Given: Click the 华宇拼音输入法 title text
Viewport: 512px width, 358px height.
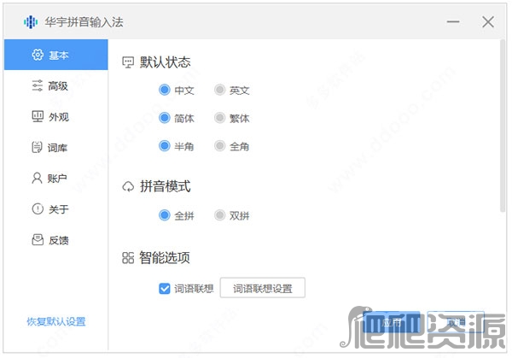Looking at the screenshot, I should 84,22.
